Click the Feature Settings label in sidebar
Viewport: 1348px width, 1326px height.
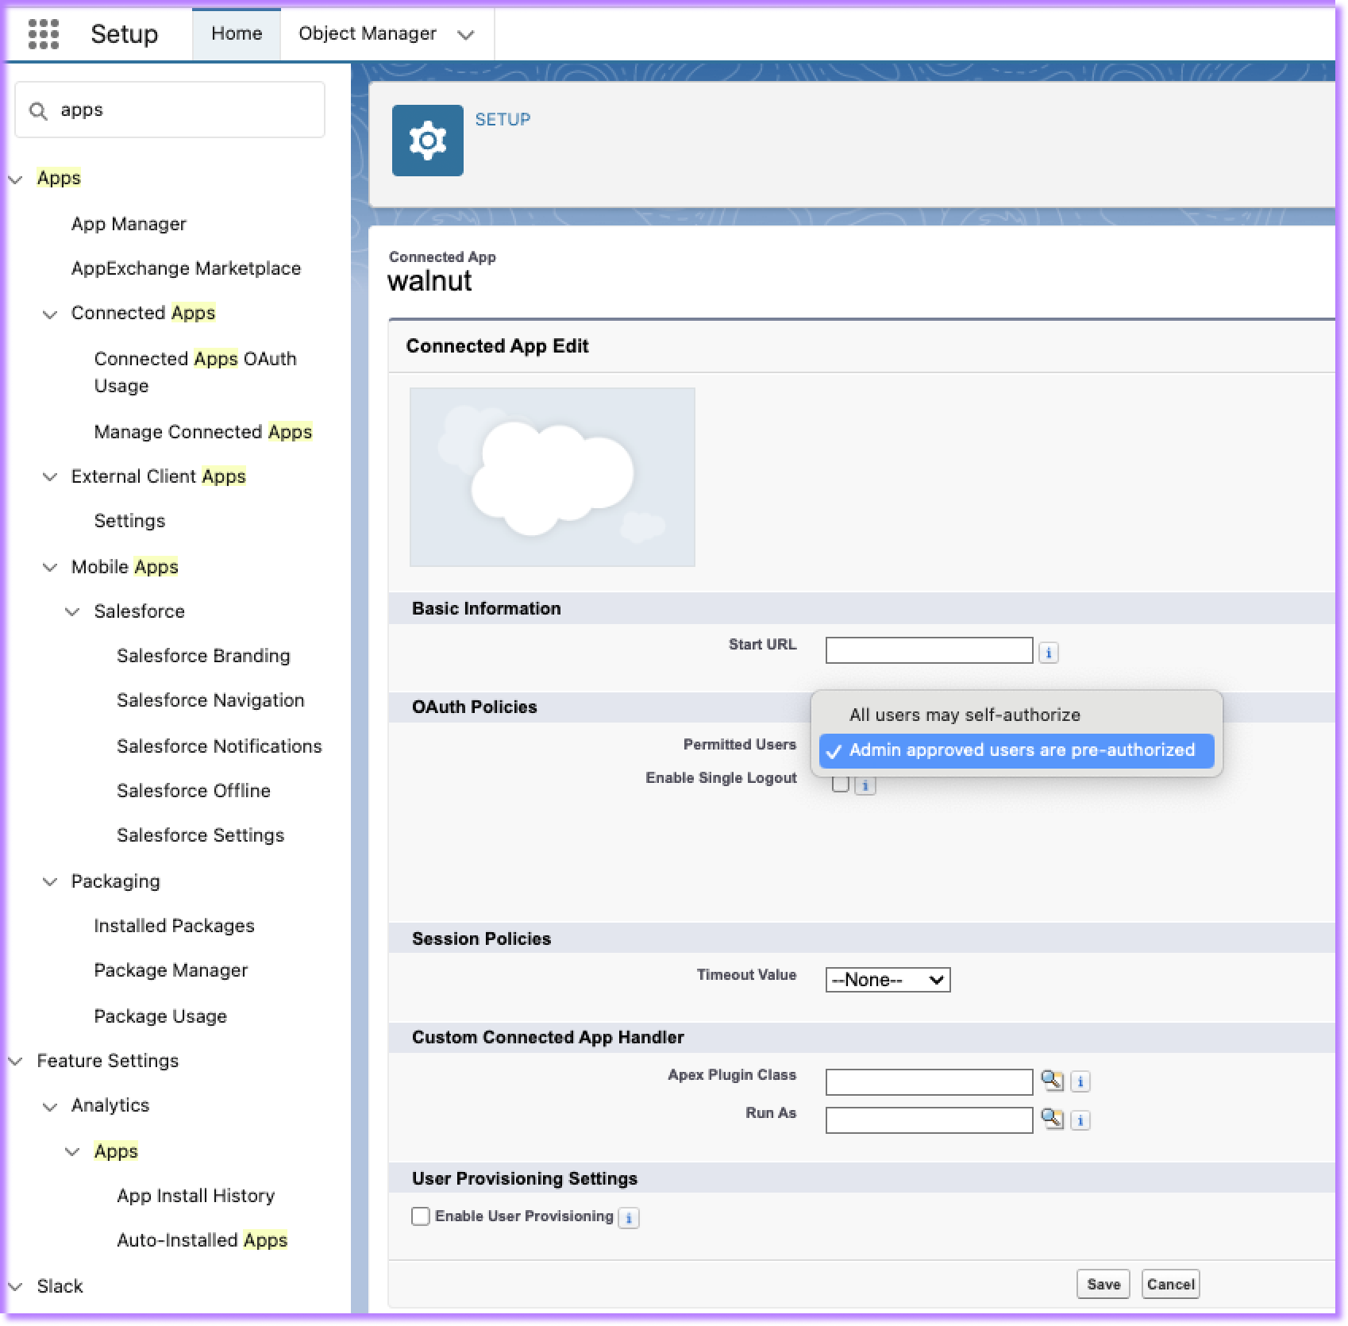tap(108, 1061)
